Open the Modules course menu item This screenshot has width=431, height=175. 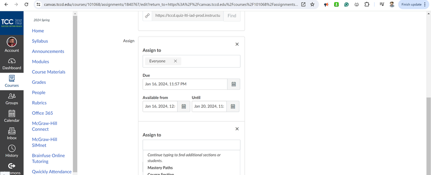[x=41, y=61]
